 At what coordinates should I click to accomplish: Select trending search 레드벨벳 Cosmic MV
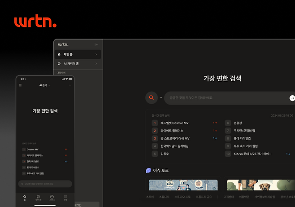(x=174, y=123)
